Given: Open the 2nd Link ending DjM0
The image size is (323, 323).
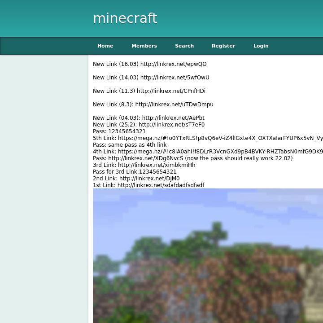Looking at the screenshot, I should tap(149, 179).
